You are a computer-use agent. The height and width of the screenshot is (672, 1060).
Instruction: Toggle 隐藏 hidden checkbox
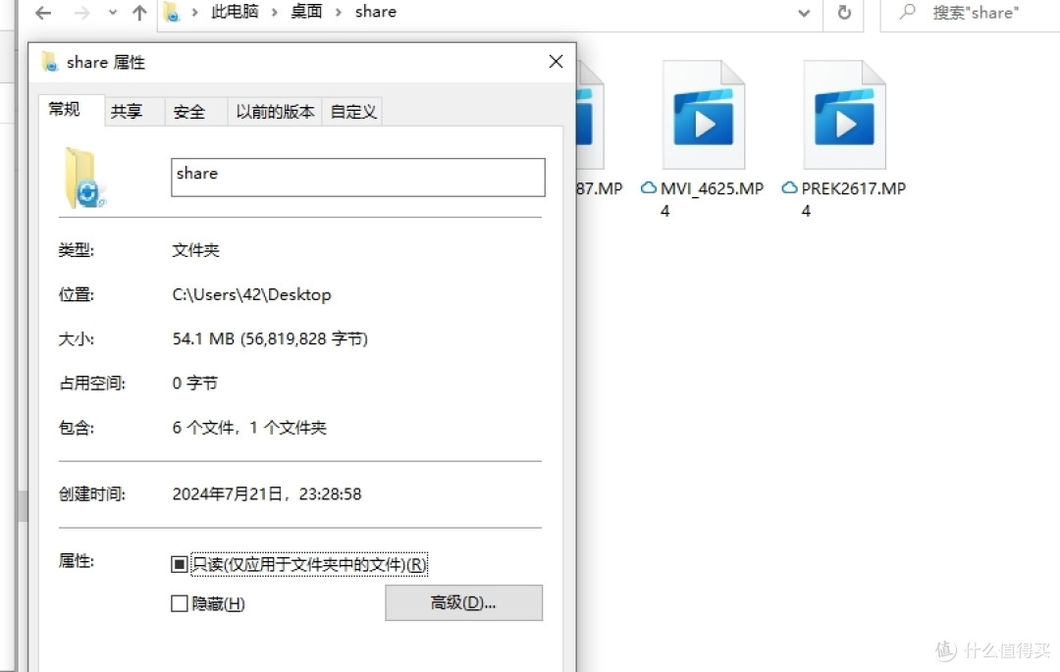click(180, 603)
